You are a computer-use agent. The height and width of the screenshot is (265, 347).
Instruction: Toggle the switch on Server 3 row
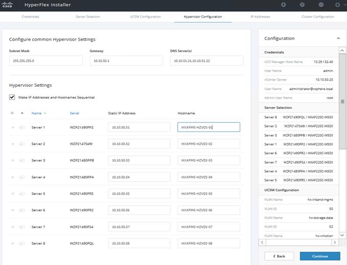(x=21, y=160)
